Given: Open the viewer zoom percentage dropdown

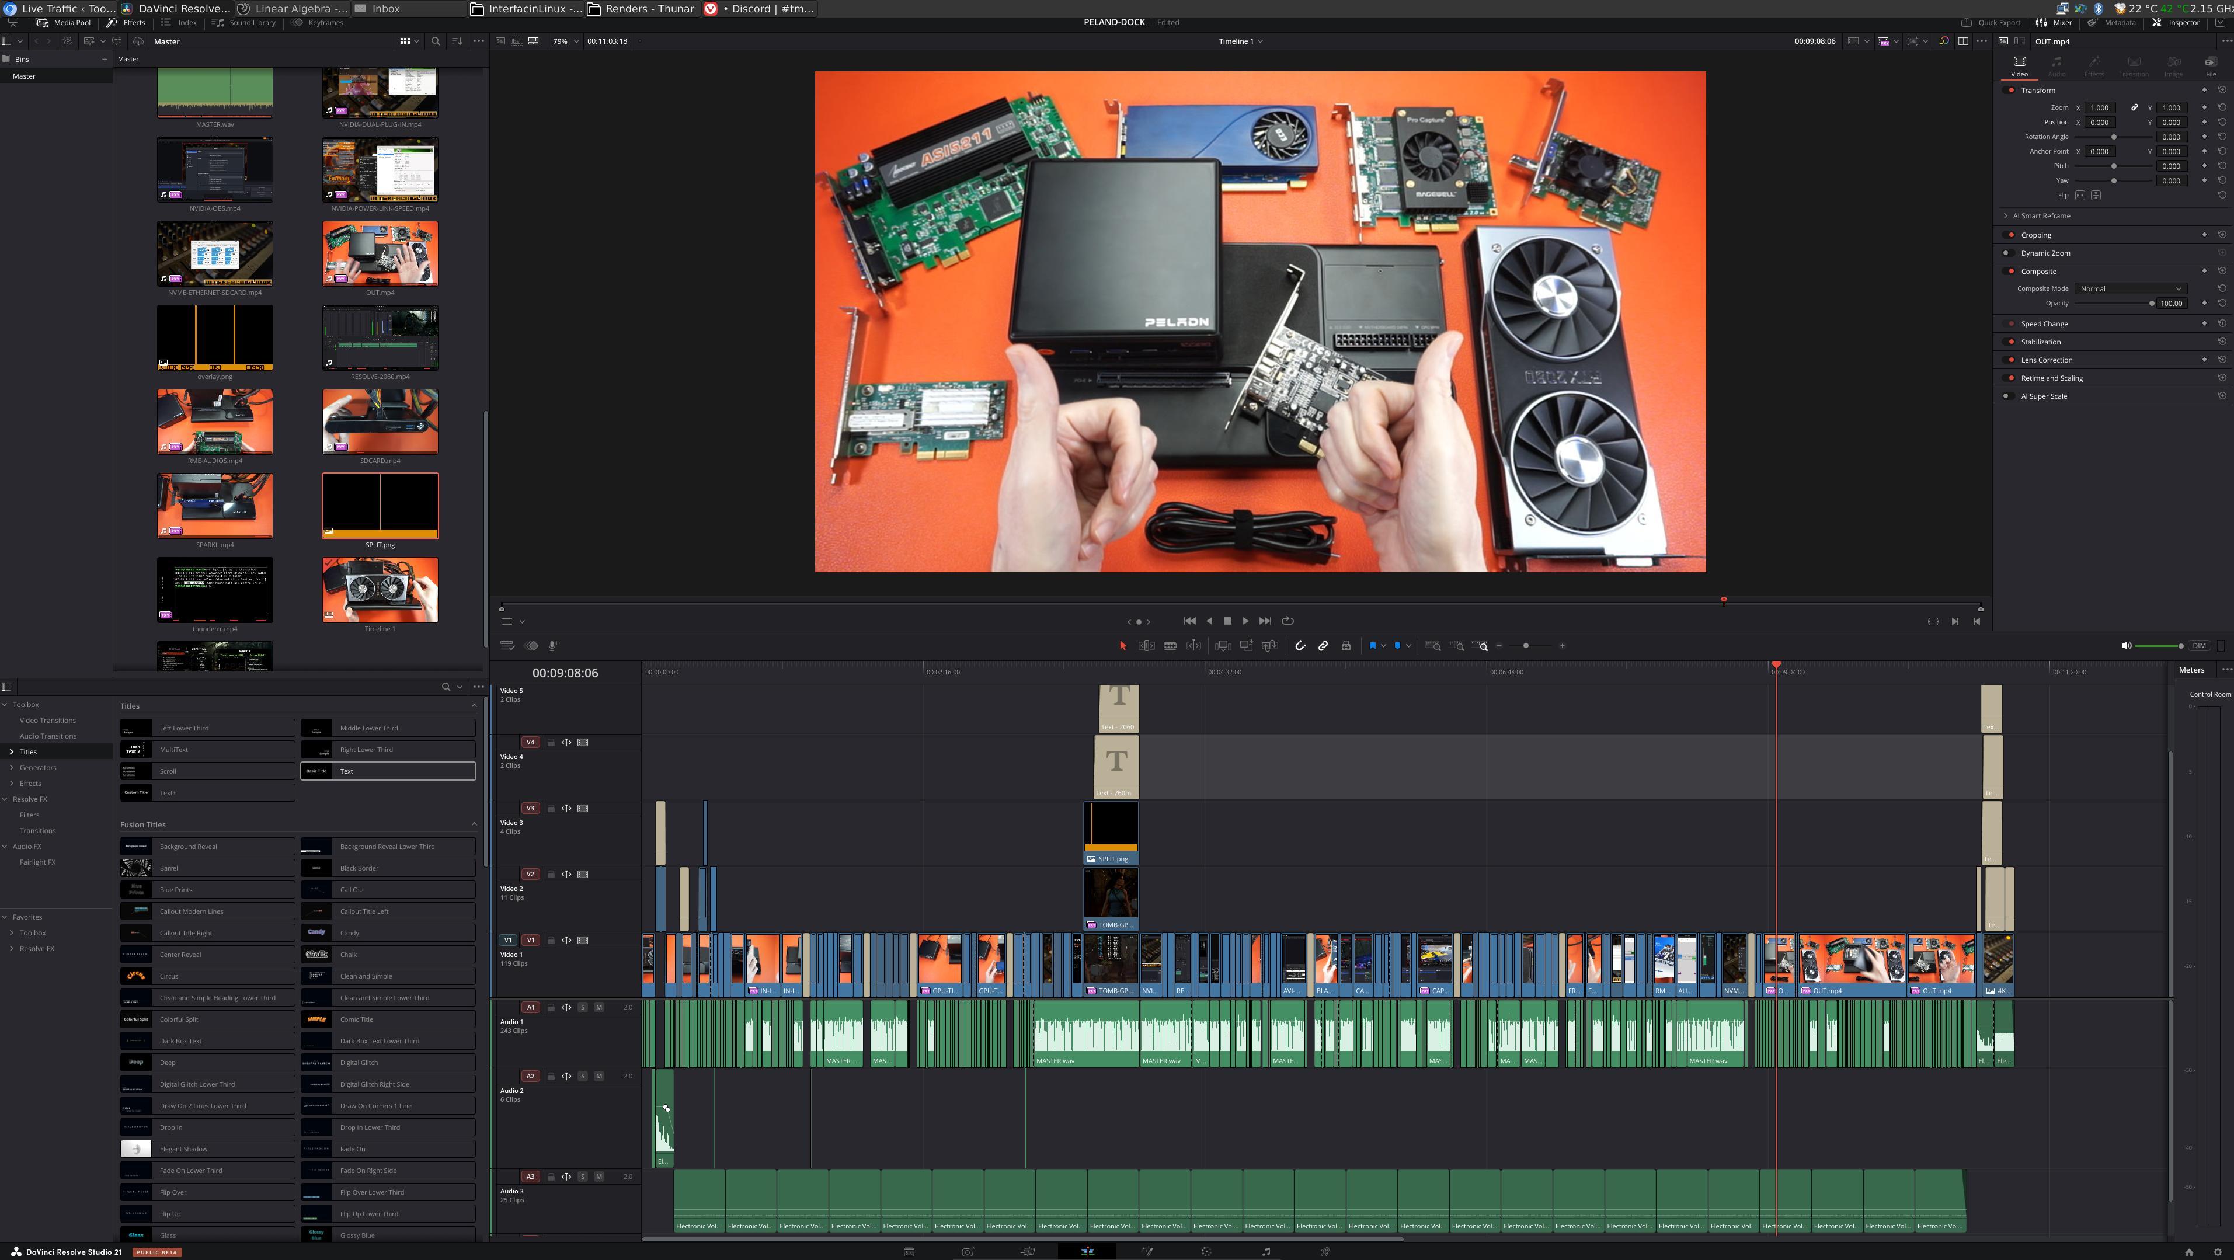Looking at the screenshot, I should [x=565, y=41].
